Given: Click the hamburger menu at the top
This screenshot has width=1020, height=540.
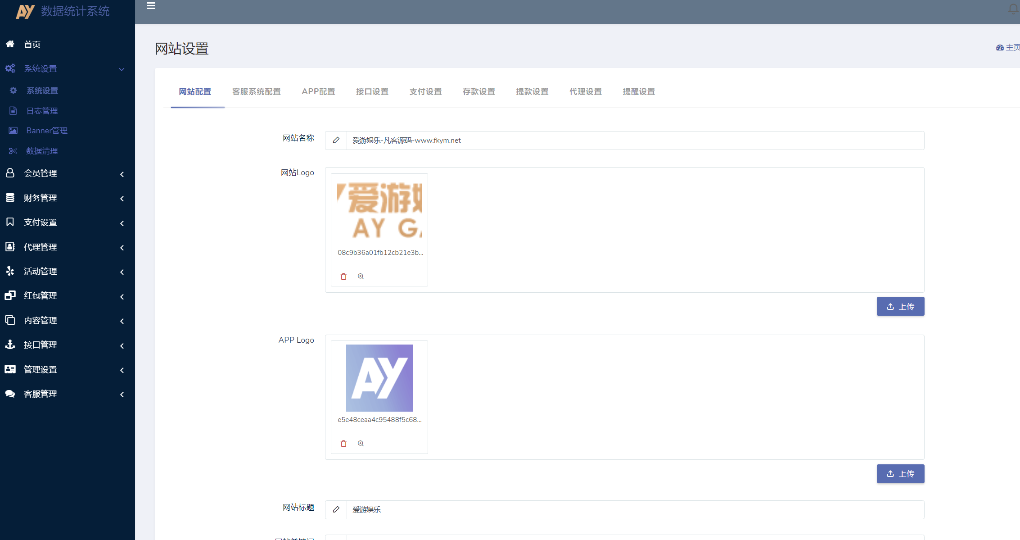Looking at the screenshot, I should 151,5.
